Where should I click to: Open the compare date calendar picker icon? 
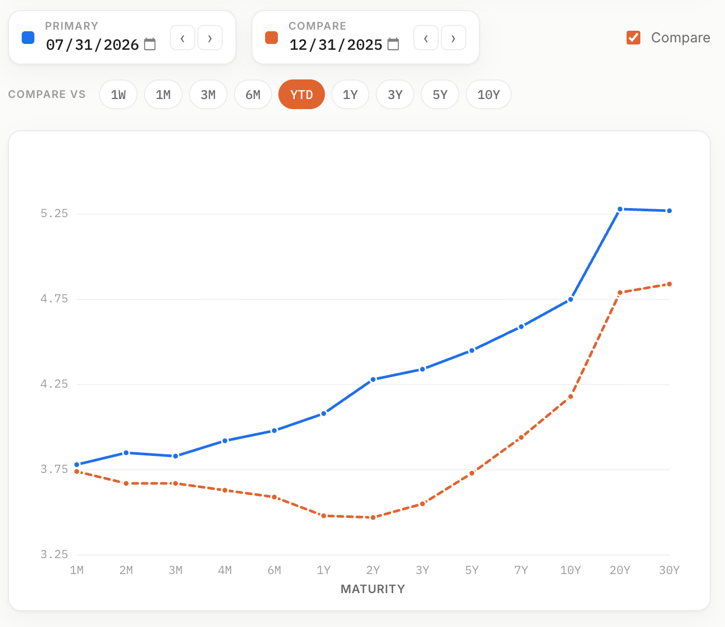[x=393, y=44]
